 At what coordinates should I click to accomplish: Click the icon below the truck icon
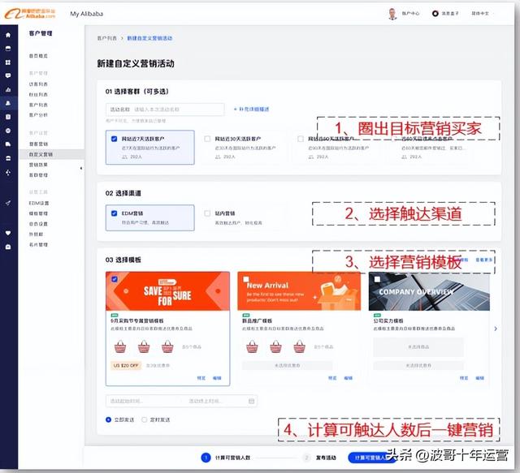click(x=8, y=158)
